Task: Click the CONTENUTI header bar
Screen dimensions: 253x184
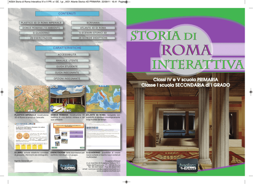Action: tap(67, 14)
